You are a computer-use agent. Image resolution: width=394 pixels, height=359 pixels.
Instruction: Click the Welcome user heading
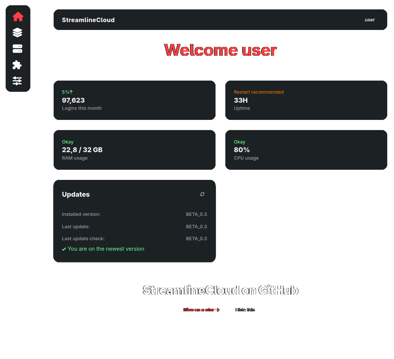[x=220, y=50]
